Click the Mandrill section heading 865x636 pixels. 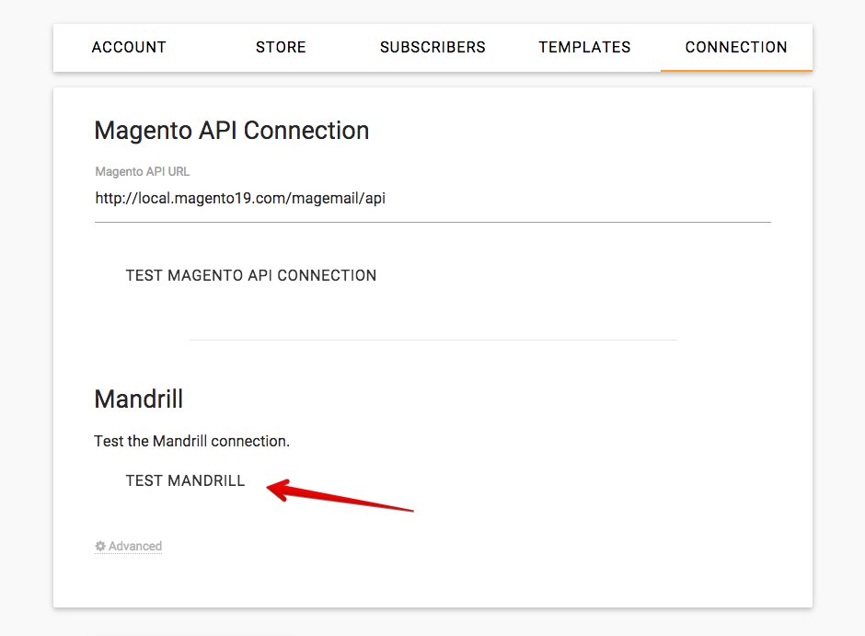139,399
